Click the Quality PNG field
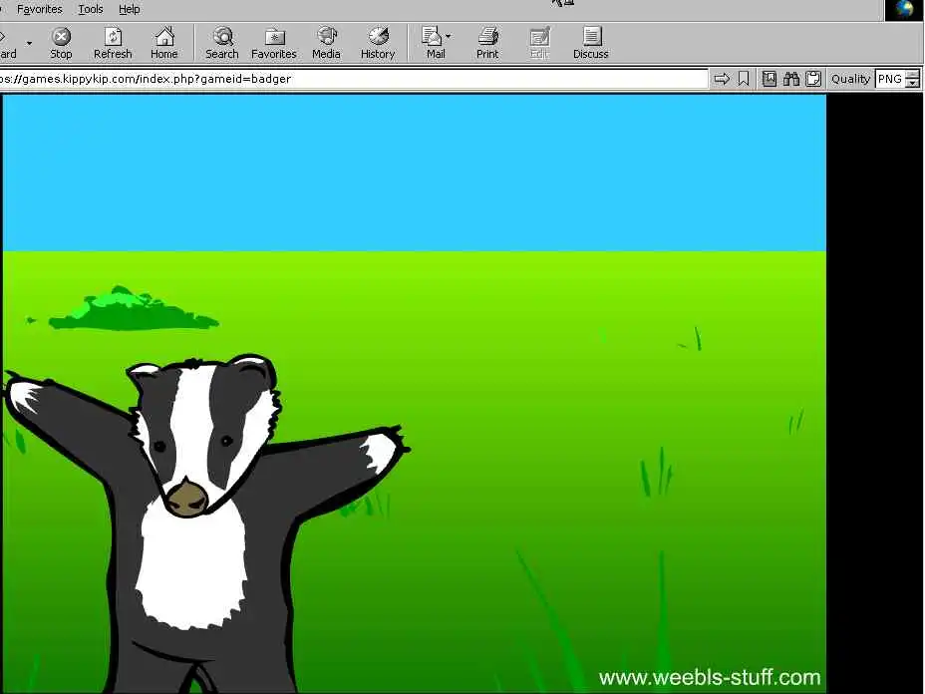This screenshot has width=925, height=694. 890,79
